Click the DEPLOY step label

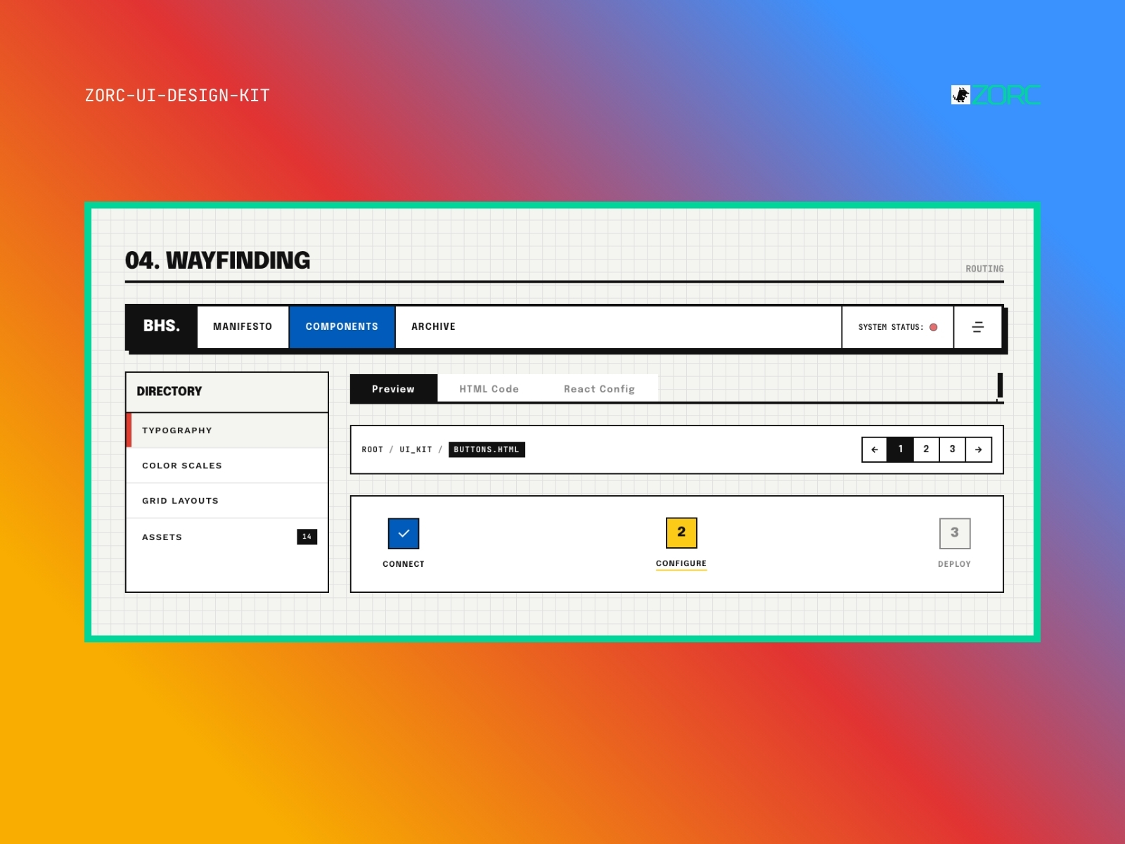[954, 564]
